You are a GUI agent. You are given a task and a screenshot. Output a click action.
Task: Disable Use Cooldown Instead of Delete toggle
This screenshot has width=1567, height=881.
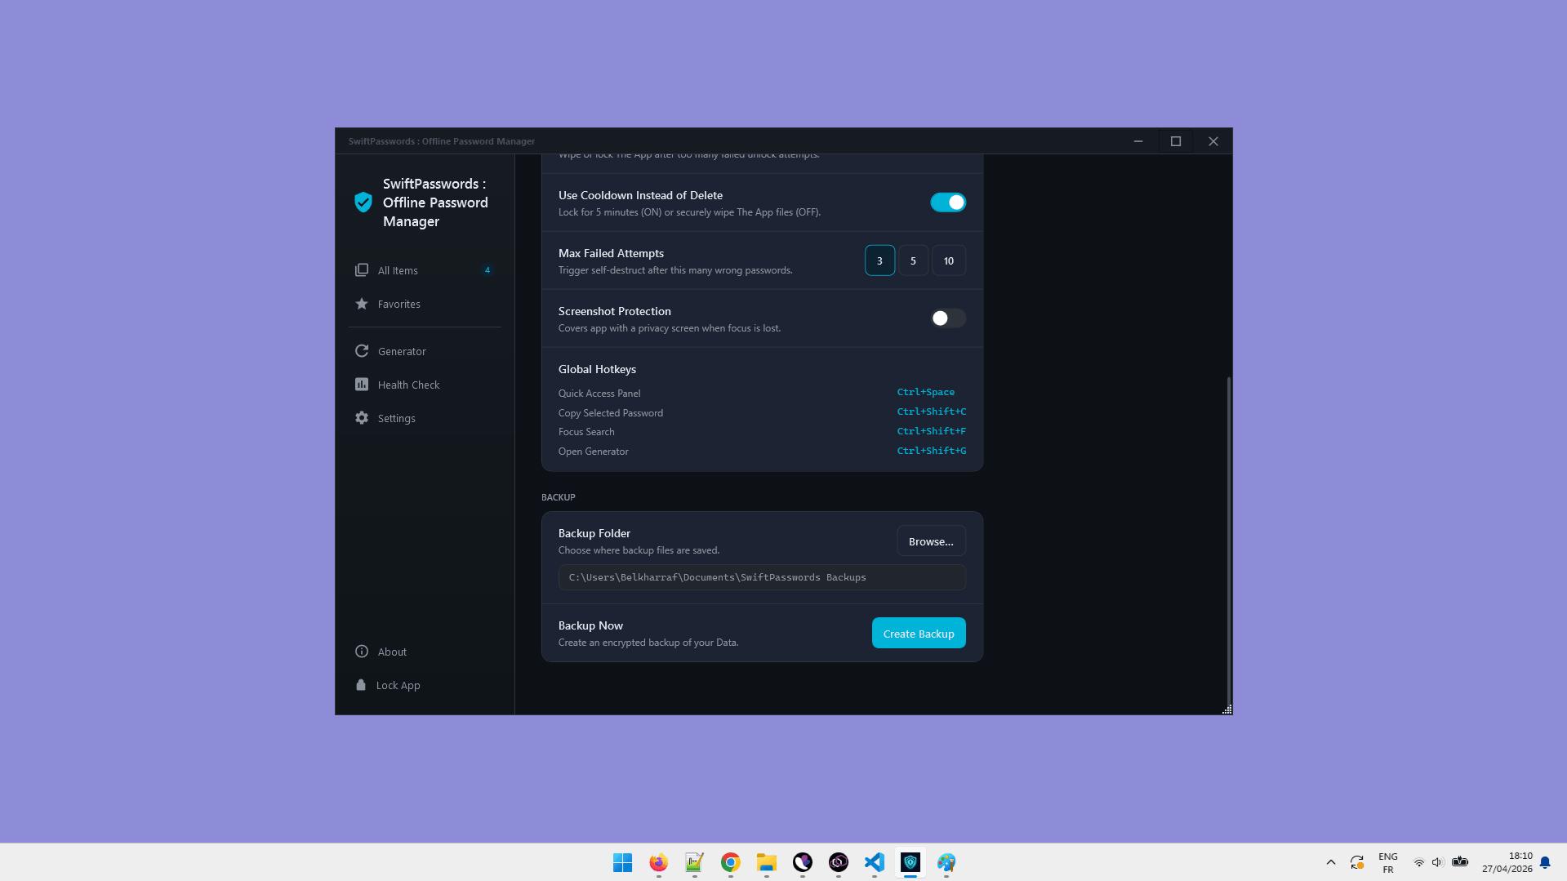tap(948, 202)
